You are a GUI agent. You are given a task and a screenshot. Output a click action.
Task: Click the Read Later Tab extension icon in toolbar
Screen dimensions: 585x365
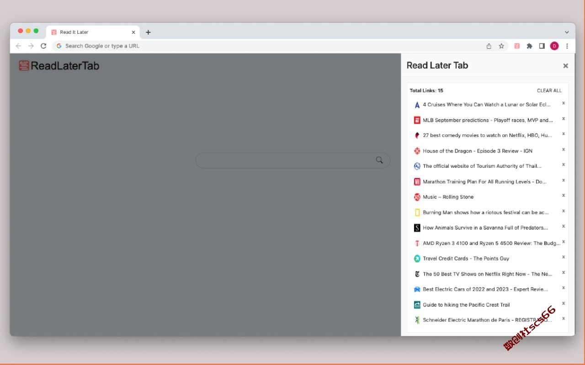[x=517, y=46]
